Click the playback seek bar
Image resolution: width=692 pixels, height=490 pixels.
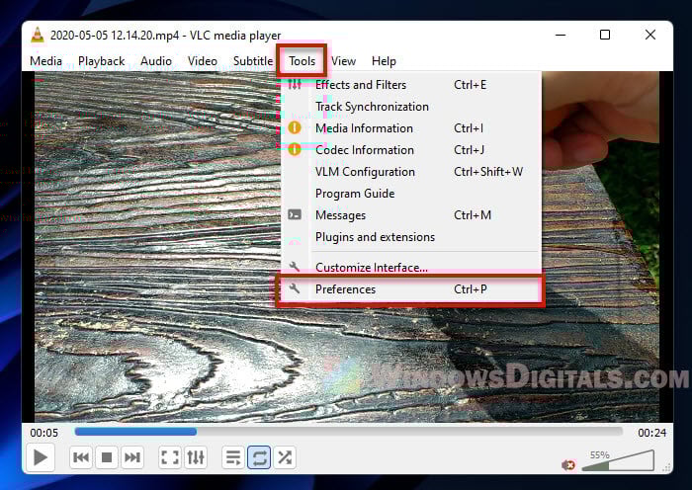tap(348, 432)
